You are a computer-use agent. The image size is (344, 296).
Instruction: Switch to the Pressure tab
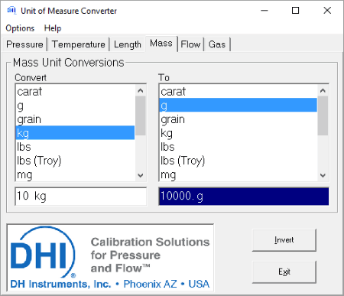(x=24, y=44)
